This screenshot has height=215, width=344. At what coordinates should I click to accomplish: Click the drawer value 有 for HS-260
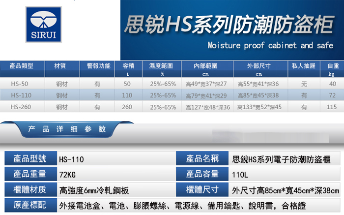point(304,107)
